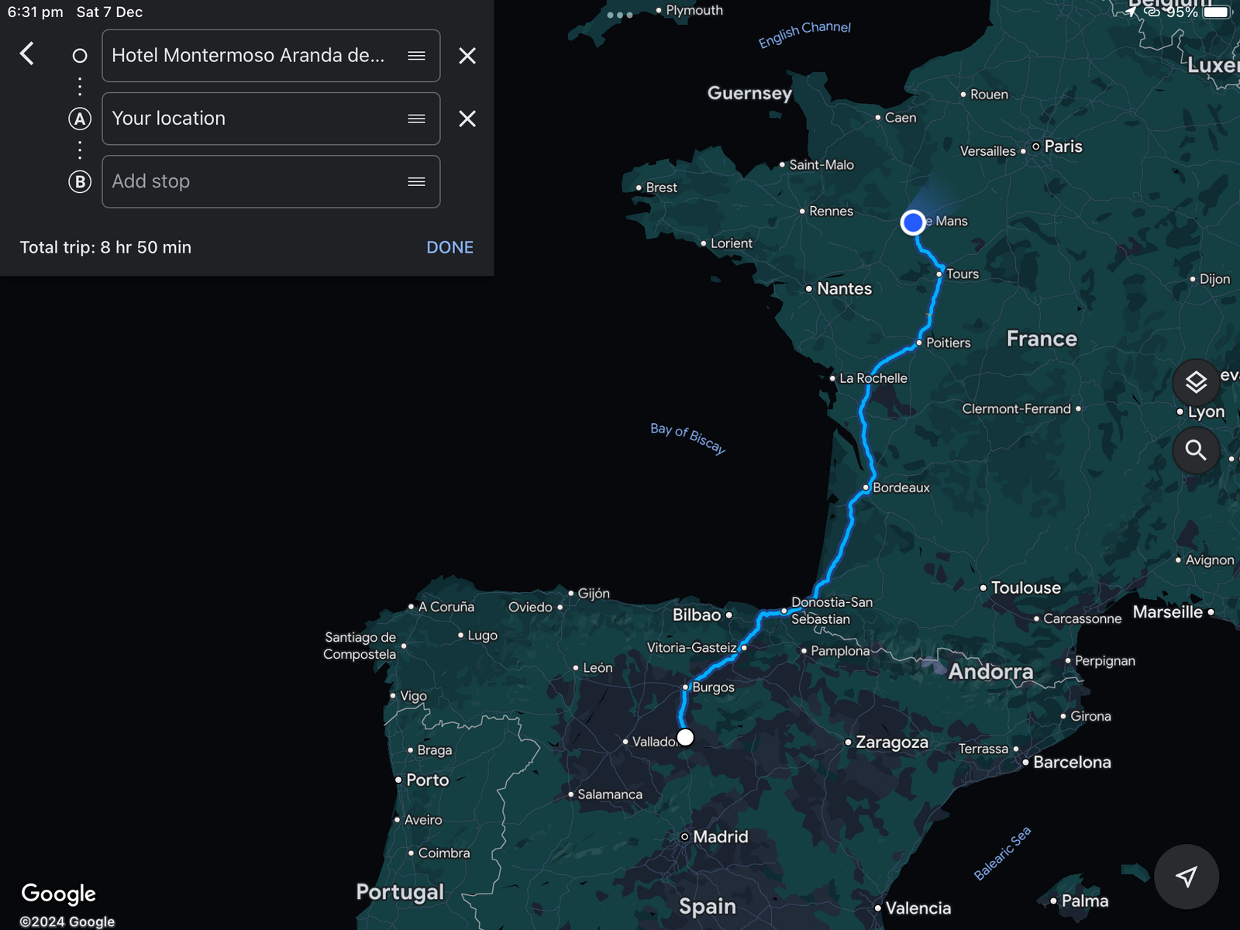
Task: Select Valencia on the map
Action: (918, 908)
